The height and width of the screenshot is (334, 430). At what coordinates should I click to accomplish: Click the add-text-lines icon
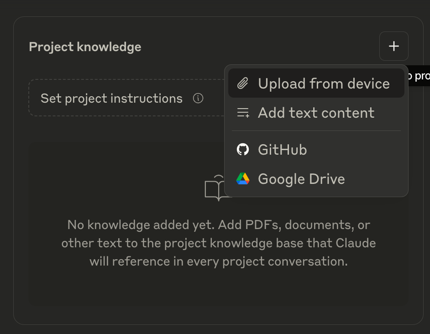pos(243,113)
